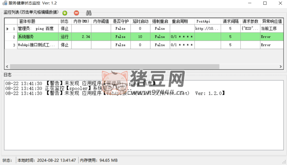
Task: Click the Error cell in row 3
Action: (272, 45)
